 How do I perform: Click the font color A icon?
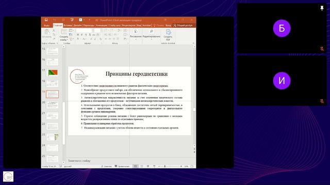coord(78,39)
